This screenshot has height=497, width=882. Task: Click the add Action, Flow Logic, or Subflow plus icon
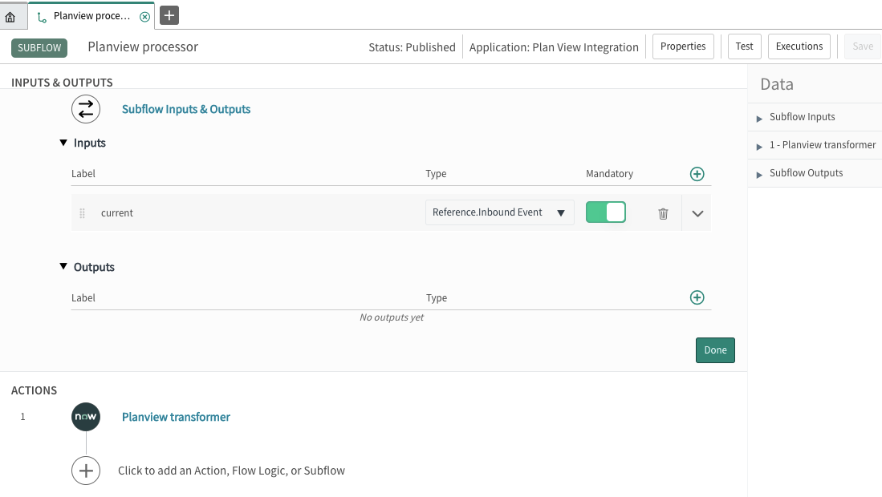click(x=86, y=471)
